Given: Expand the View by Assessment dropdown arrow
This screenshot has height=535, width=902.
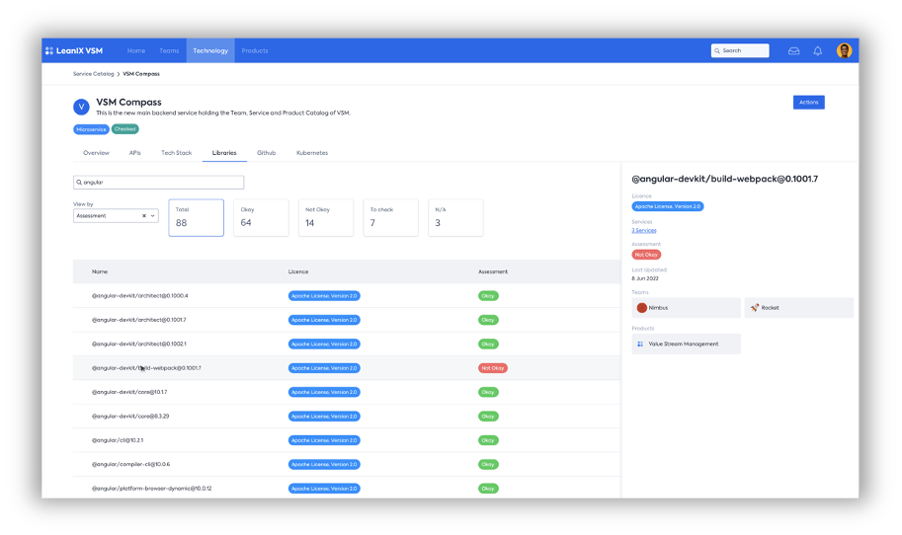Looking at the screenshot, I should 152,216.
